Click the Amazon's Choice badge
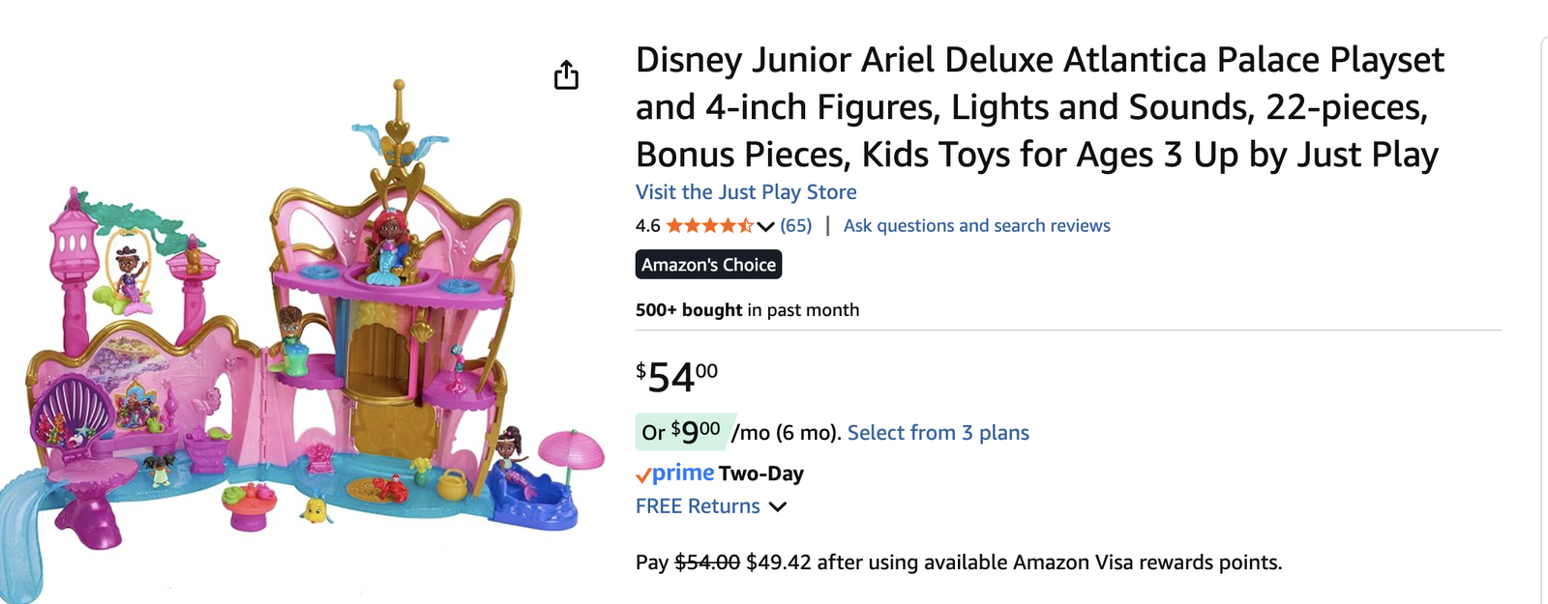Viewport: 1548px width, 604px height. (708, 265)
